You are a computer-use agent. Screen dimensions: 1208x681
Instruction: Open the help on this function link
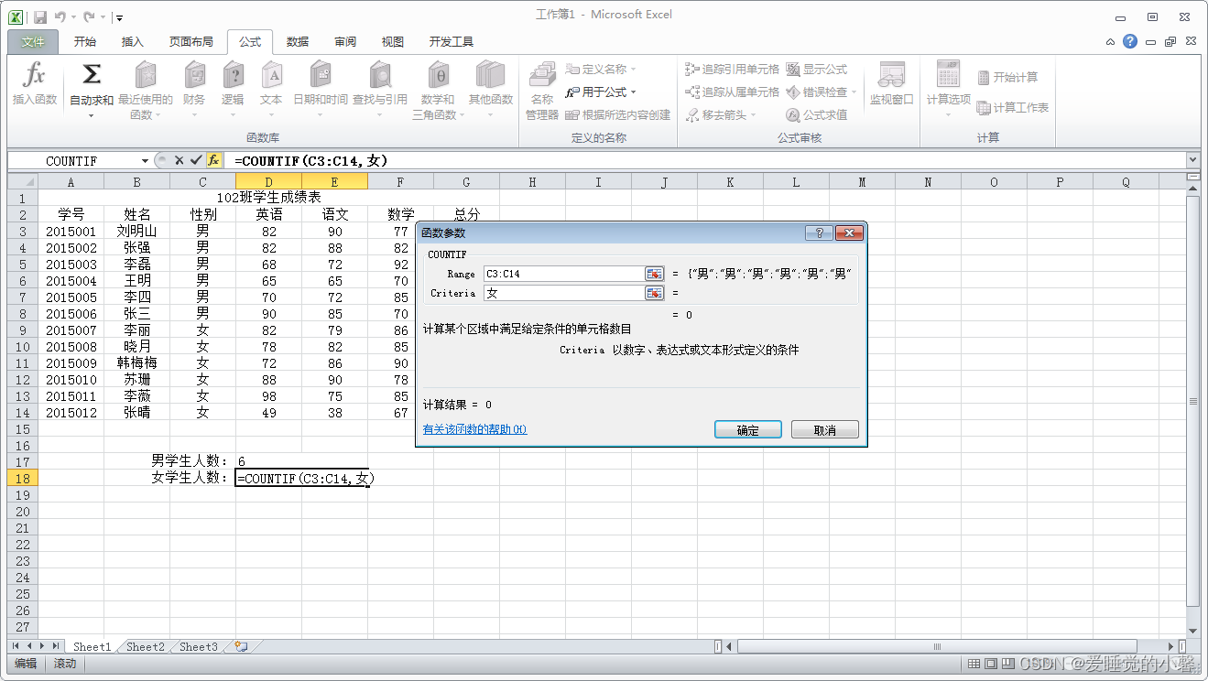click(x=474, y=429)
